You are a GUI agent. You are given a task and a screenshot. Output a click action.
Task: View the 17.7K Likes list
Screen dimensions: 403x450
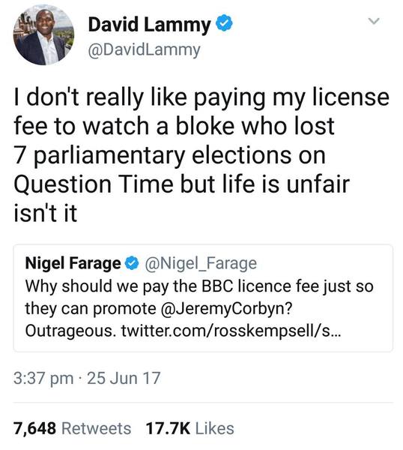pyautogui.click(x=190, y=428)
